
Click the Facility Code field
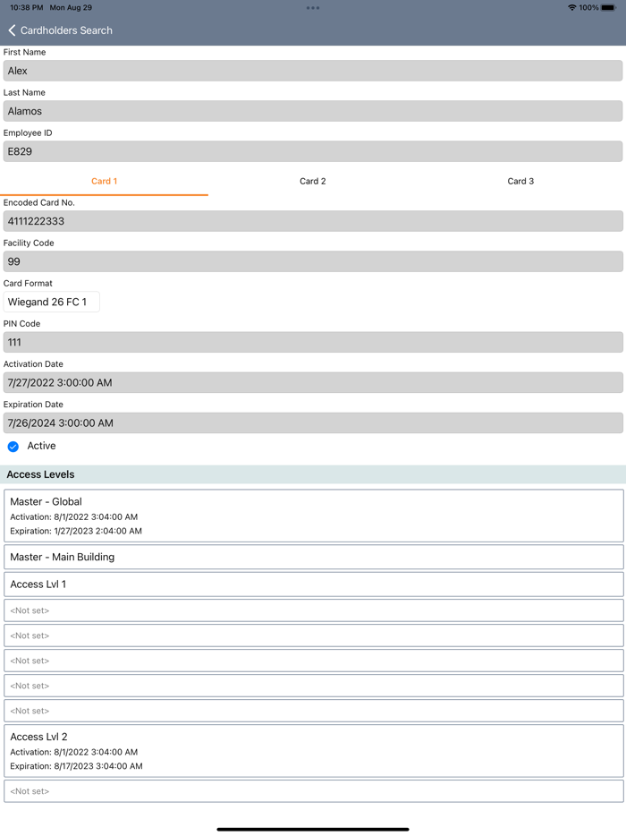(313, 260)
